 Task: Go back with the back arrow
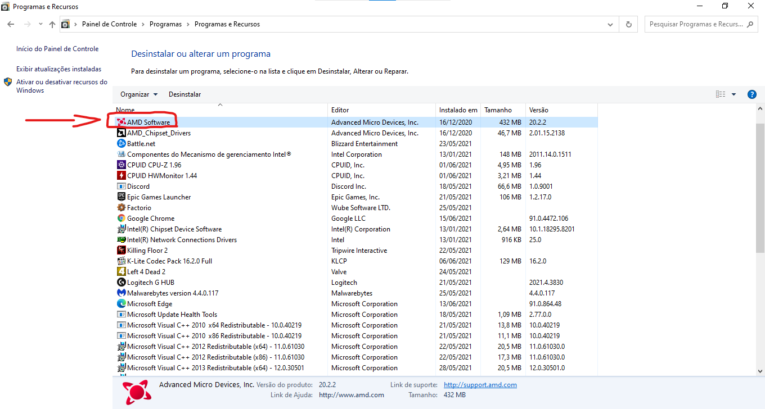pyautogui.click(x=11, y=24)
